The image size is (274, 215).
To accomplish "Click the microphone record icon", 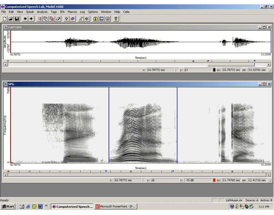I will click(81, 19).
